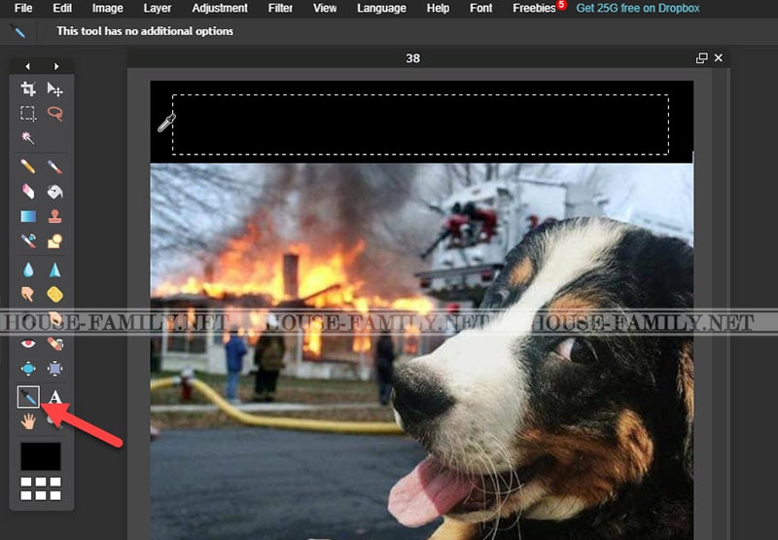
Task: Click the white squares grid below color swatch
Action: click(41, 488)
